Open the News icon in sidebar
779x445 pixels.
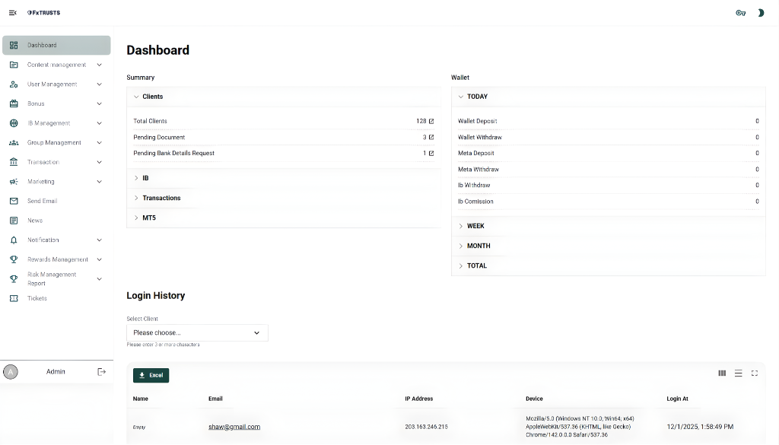click(13, 220)
